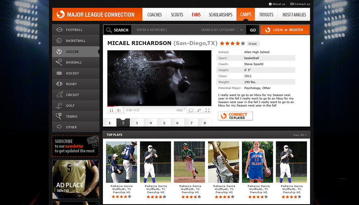Open the Host Families menu item
Viewport: 359px width, 205px height.
[x=294, y=15]
